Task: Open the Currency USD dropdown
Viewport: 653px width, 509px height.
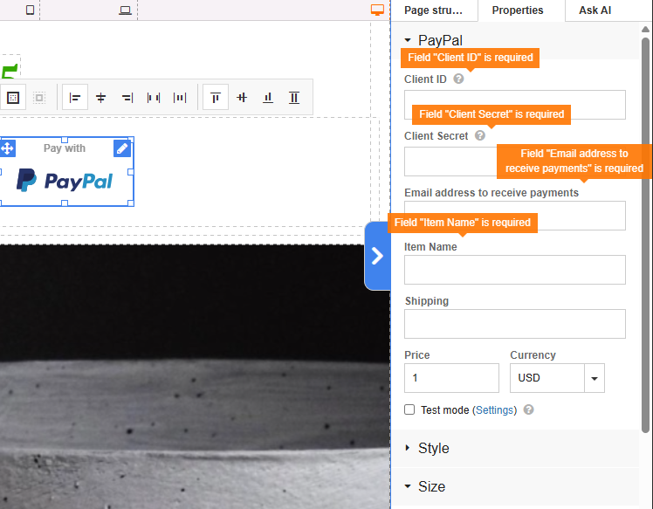Action: click(x=595, y=378)
